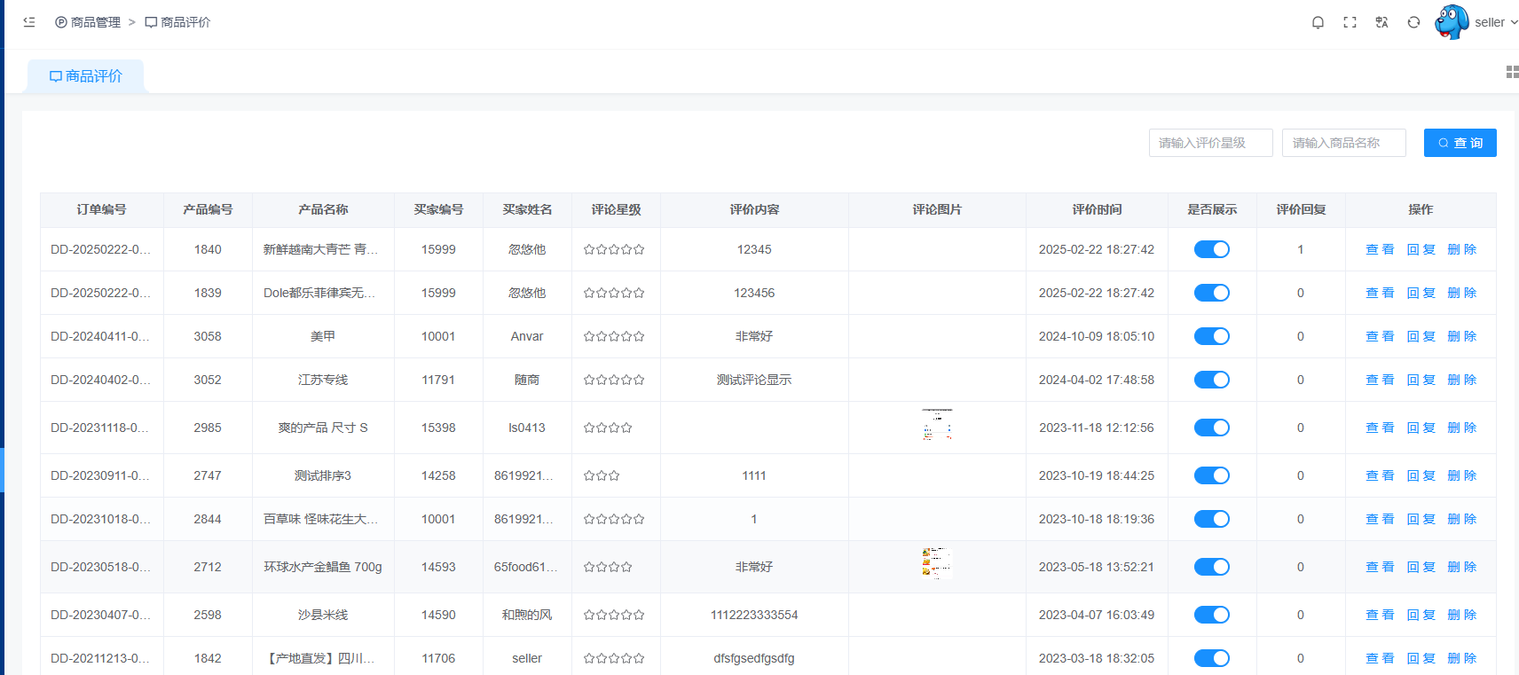Open the notification bell

(x=1318, y=22)
